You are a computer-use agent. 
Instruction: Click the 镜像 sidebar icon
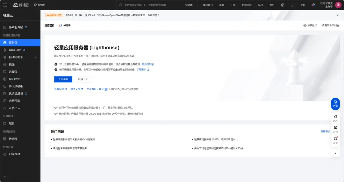pyautogui.click(x=5, y=64)
